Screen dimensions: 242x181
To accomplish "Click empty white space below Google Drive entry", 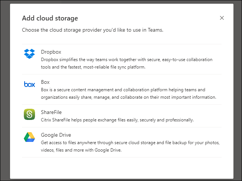I will [122, 168].
